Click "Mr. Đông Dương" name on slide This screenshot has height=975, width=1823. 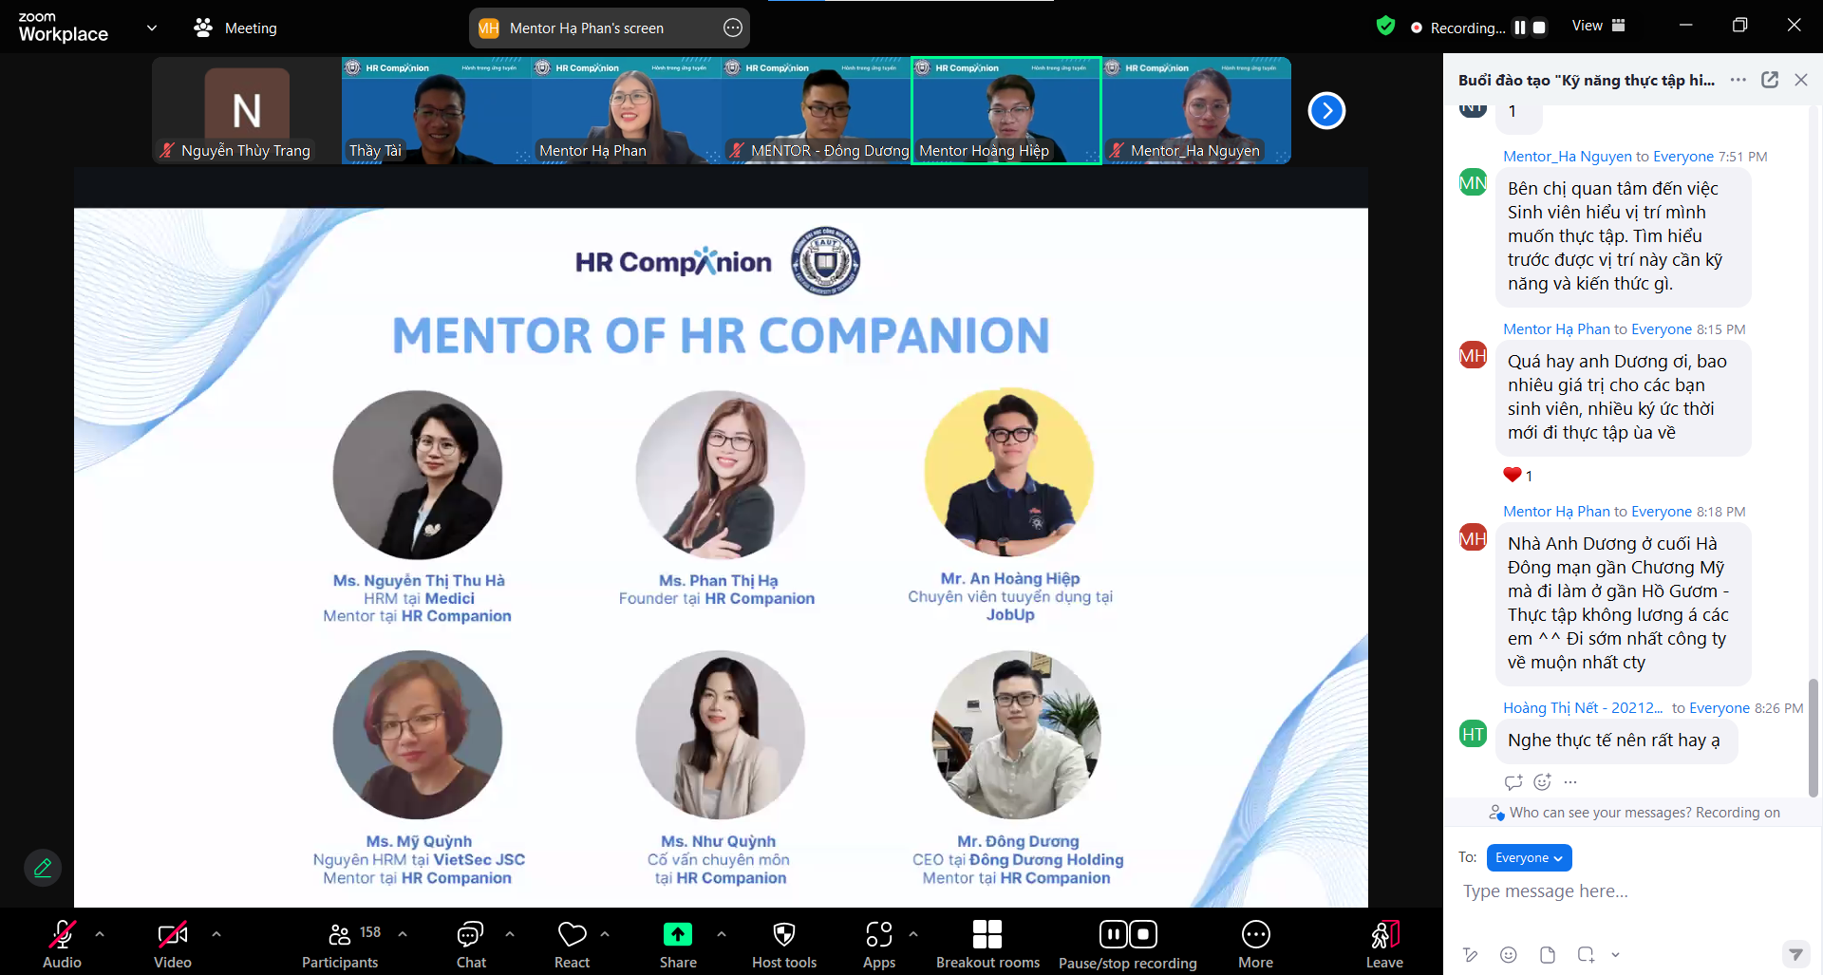(1018, 841)
